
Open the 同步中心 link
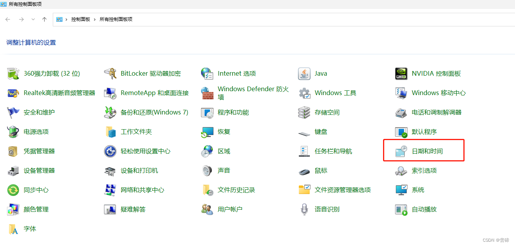36,190
